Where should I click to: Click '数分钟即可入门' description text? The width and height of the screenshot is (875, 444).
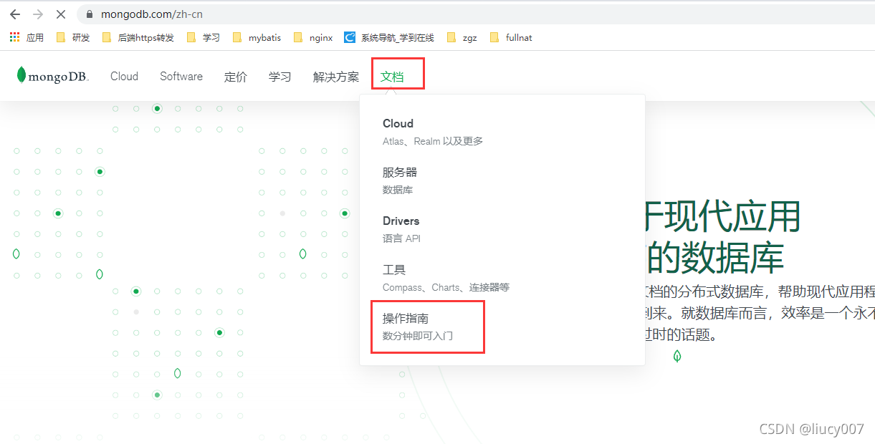pyautogui.click(x=418, y=336)
